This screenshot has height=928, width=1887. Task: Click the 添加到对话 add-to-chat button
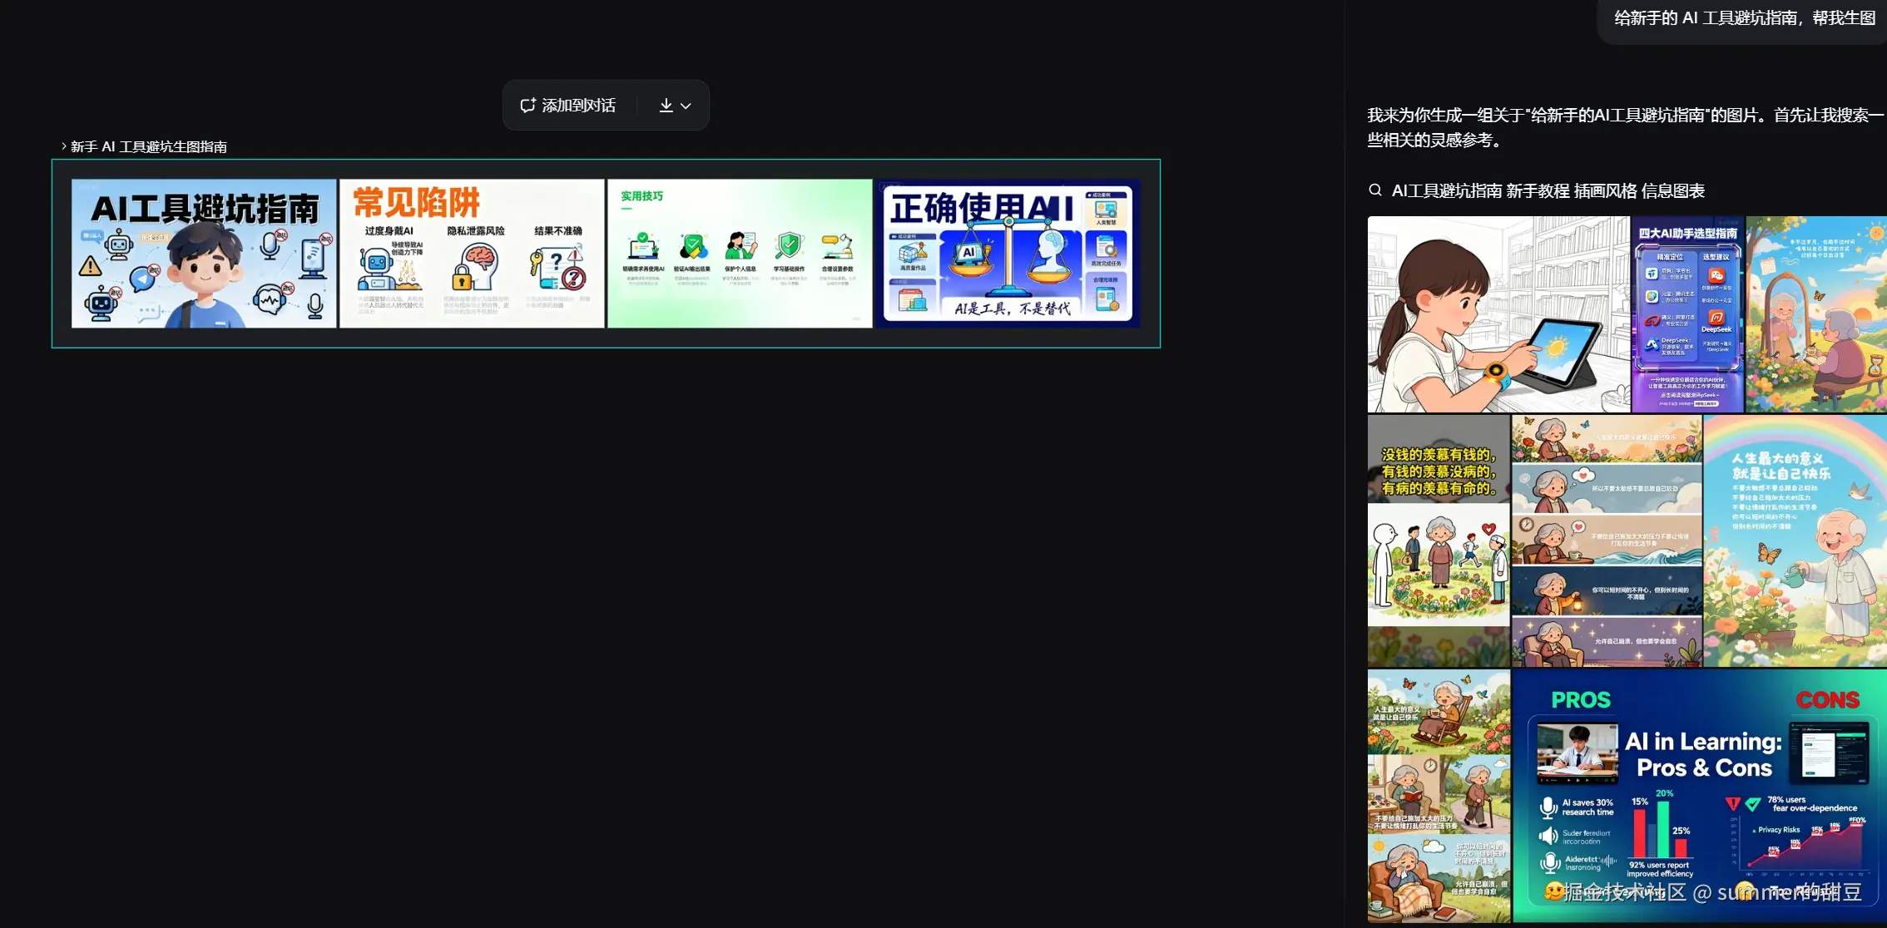tap(569, 106)
